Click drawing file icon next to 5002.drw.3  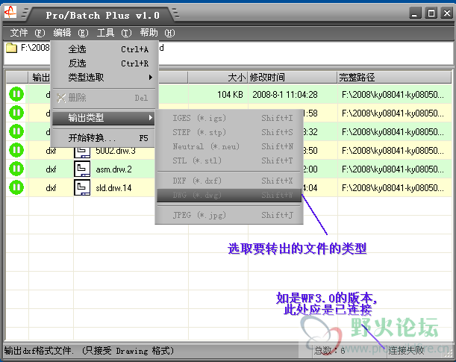click(82, 152)
